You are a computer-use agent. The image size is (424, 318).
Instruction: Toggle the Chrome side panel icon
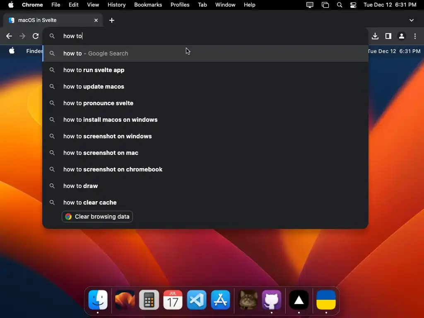pos(388,36)
